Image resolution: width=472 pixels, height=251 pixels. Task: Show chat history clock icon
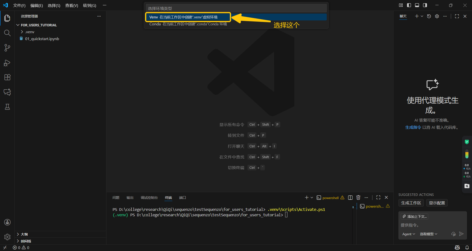[x=429, y=16]
